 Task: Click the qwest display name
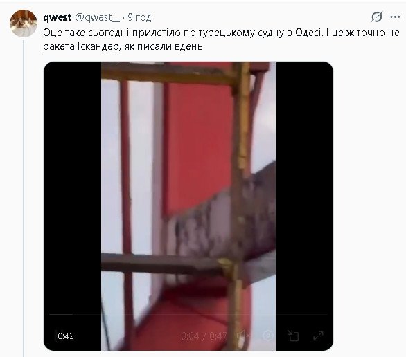point(58,17)
